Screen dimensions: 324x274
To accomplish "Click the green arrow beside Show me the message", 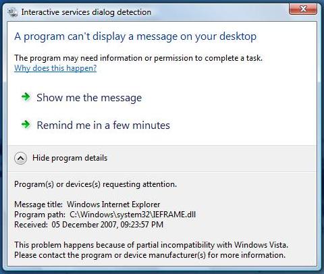I will 26,97.
